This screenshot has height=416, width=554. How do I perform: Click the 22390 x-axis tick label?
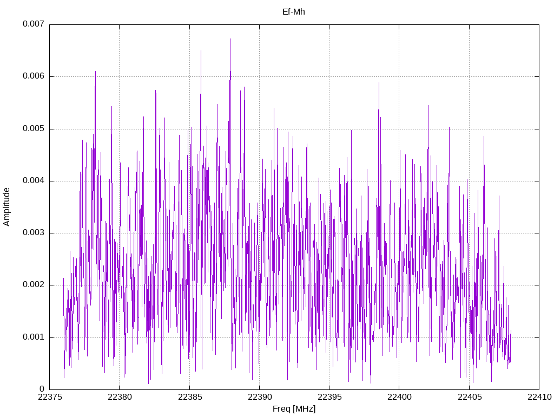click(259, 397)
